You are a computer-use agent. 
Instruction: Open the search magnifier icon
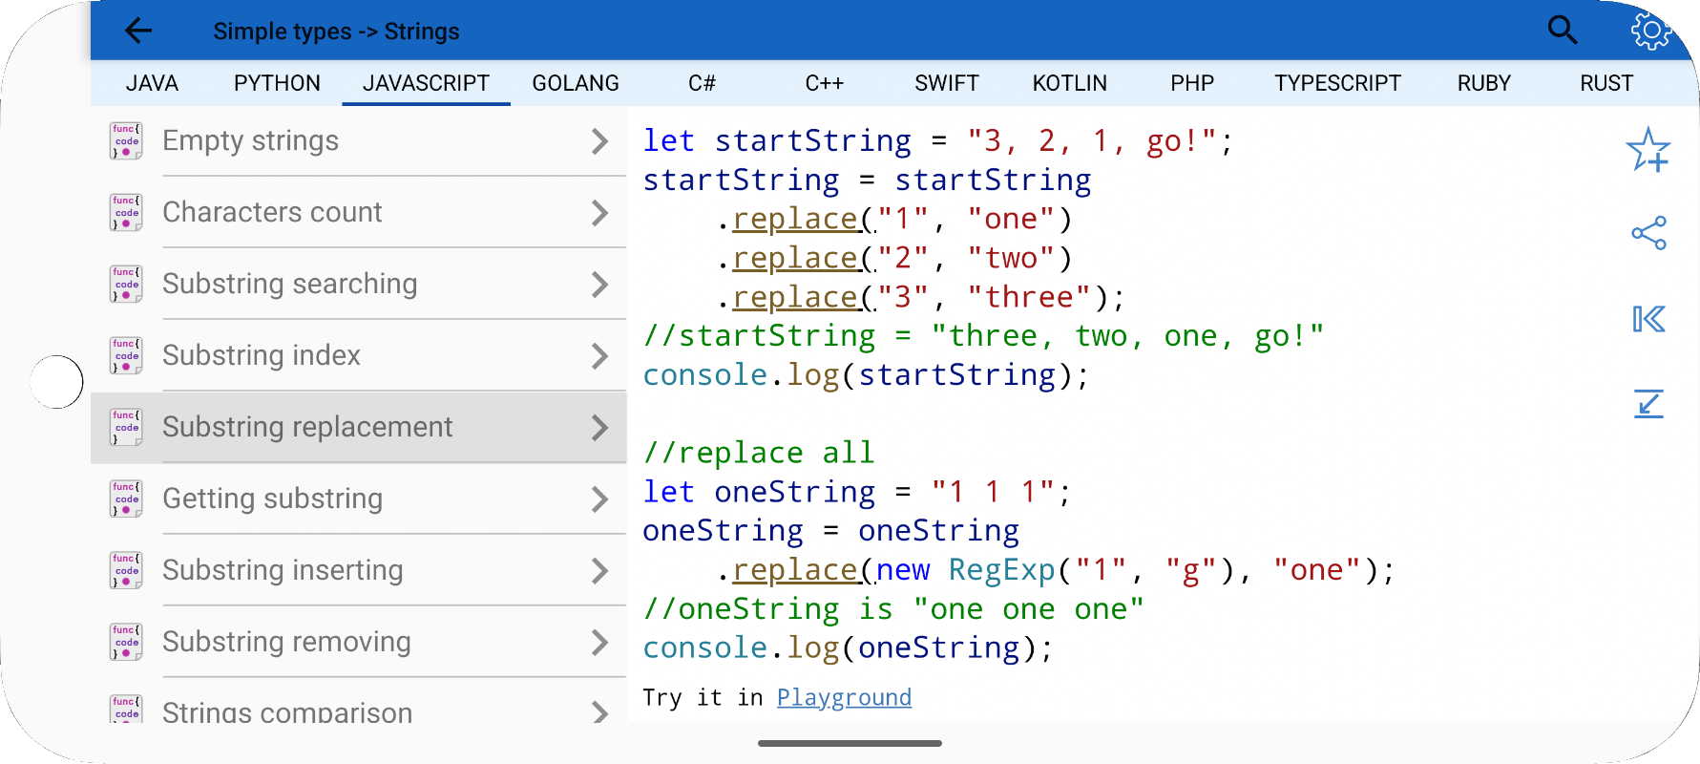[1562, 31]
